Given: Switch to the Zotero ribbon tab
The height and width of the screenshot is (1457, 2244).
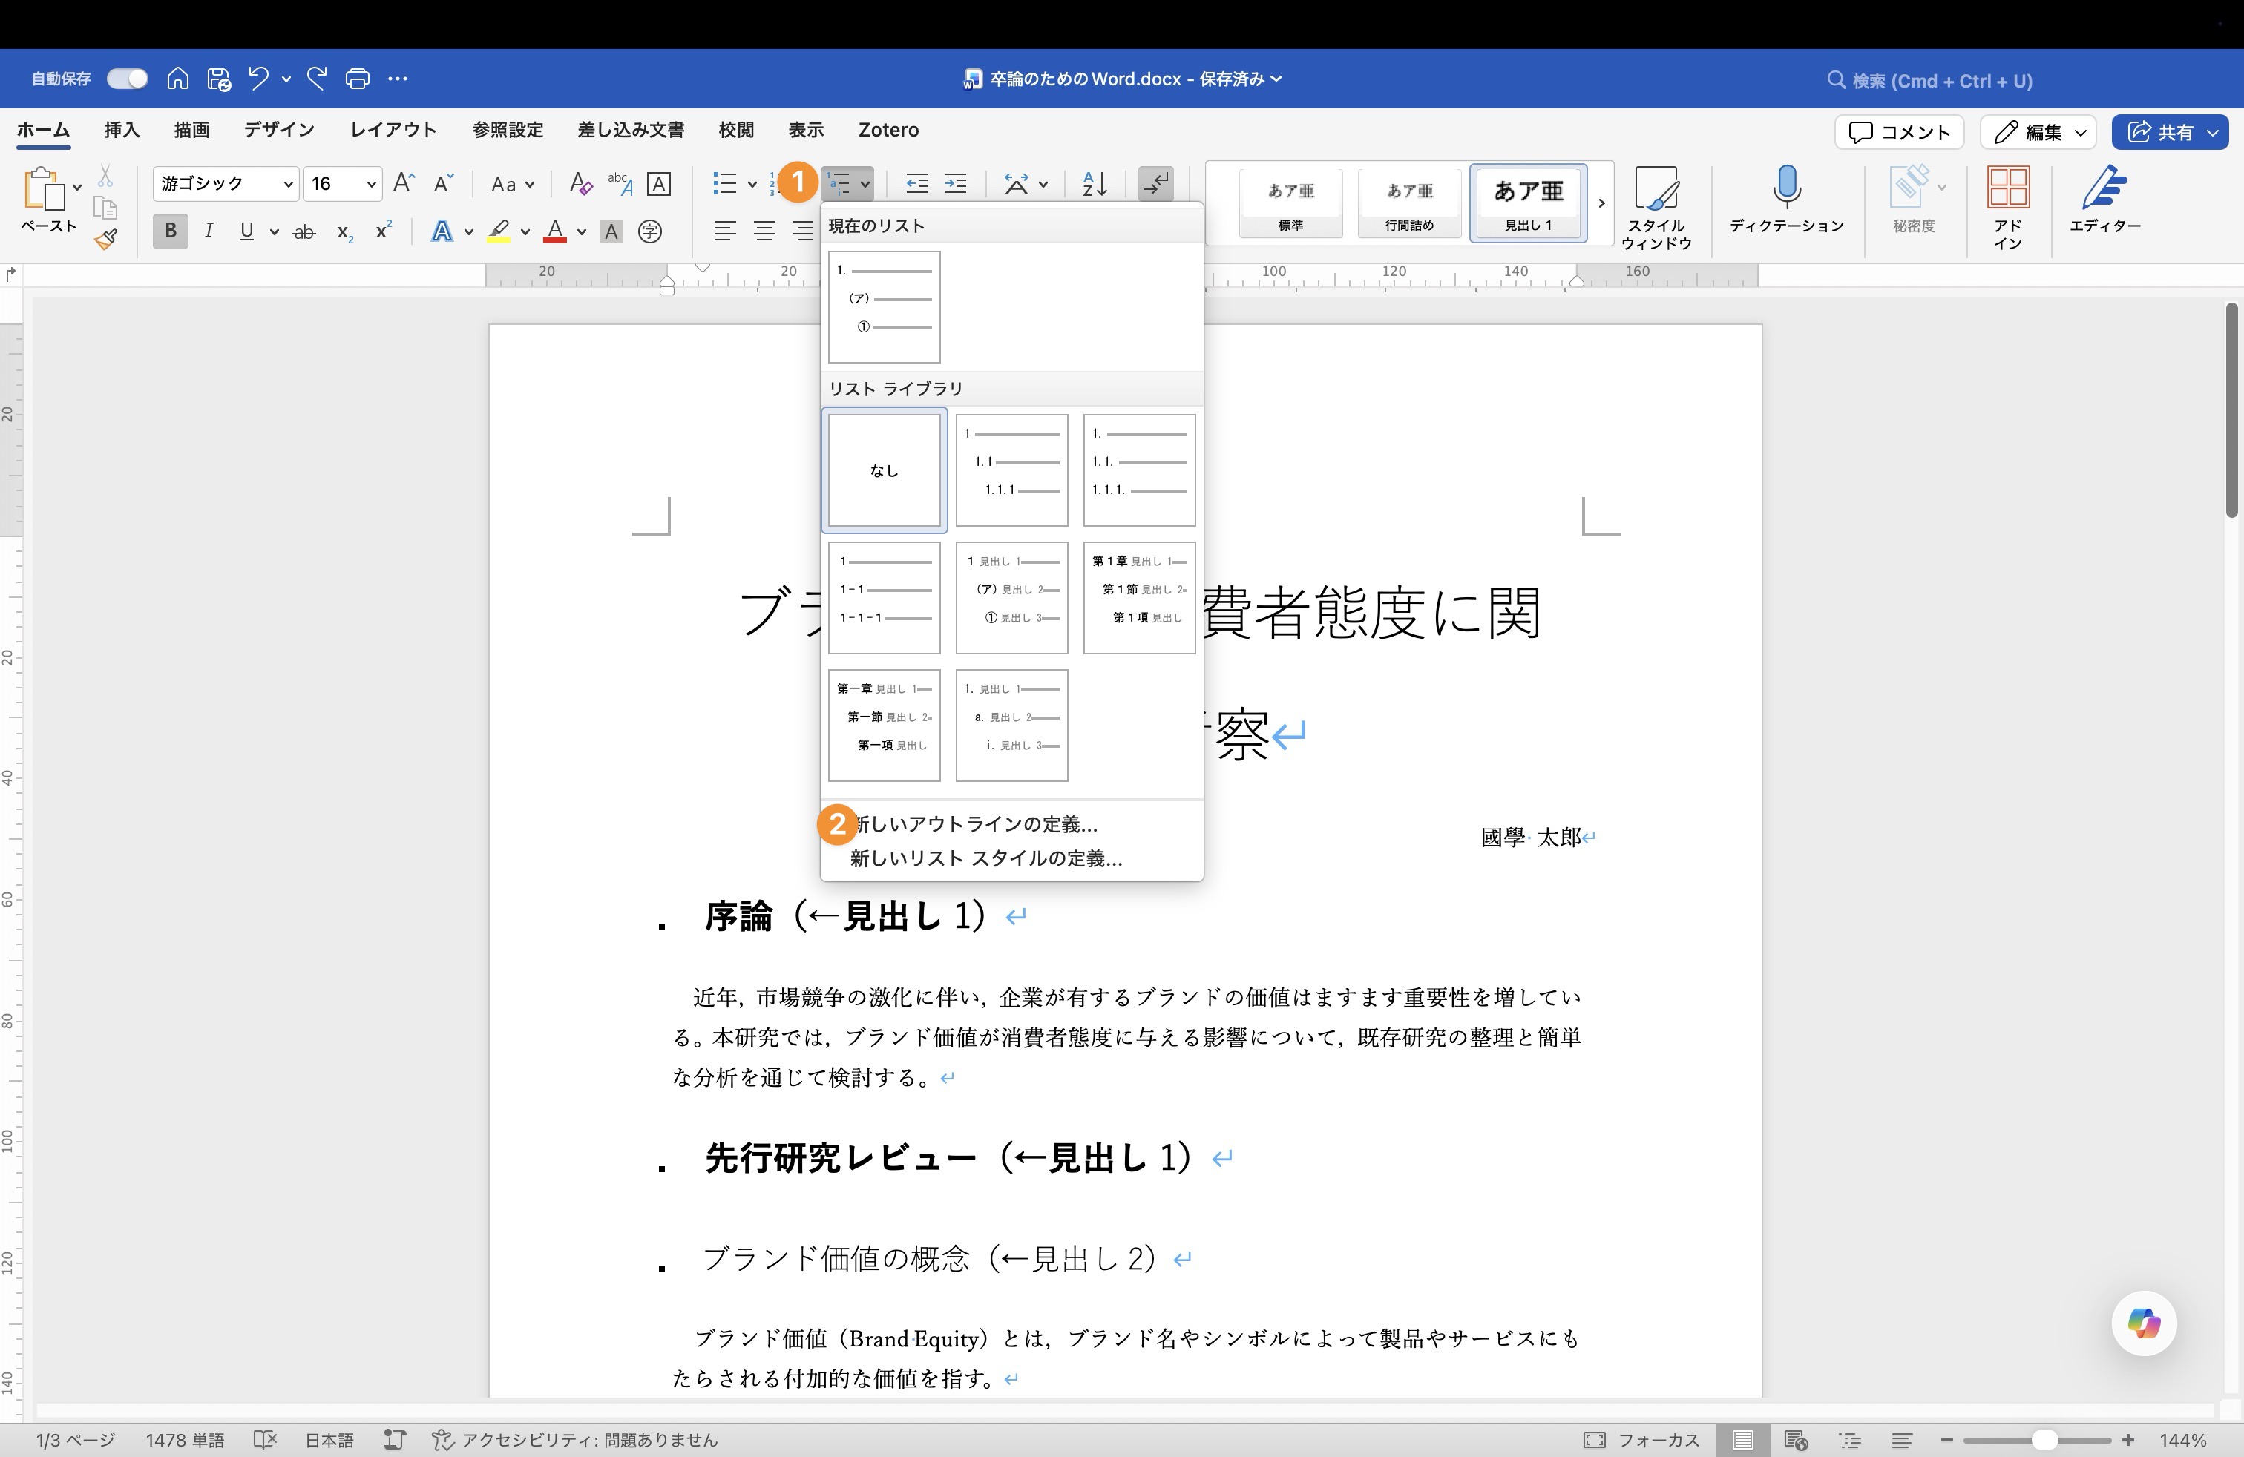Looking at the screenshot, I should click(x=888, y=130).
